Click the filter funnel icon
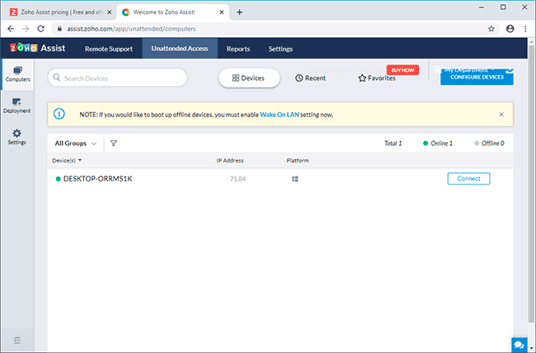536x353 pixels. click(114, 144)
